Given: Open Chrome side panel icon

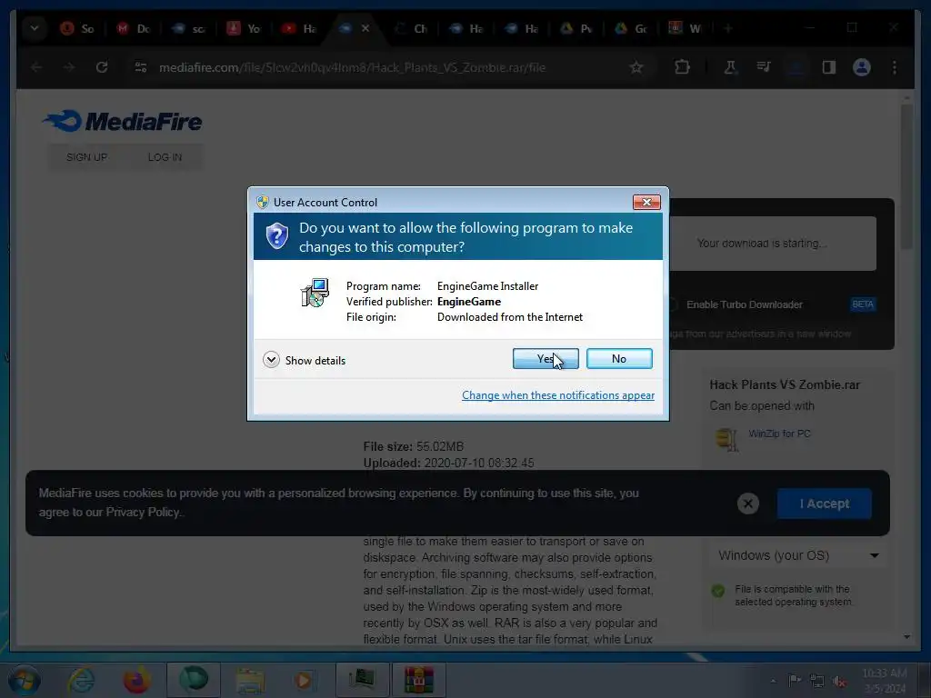Looking at the screenshot, I should click(829, 67).
